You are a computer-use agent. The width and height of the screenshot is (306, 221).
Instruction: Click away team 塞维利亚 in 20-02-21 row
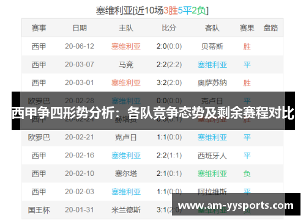coord(212,137)
